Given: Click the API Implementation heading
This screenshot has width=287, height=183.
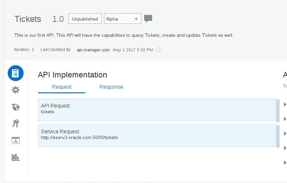Looking at the screenshot, I should click(x=73, y=75).
